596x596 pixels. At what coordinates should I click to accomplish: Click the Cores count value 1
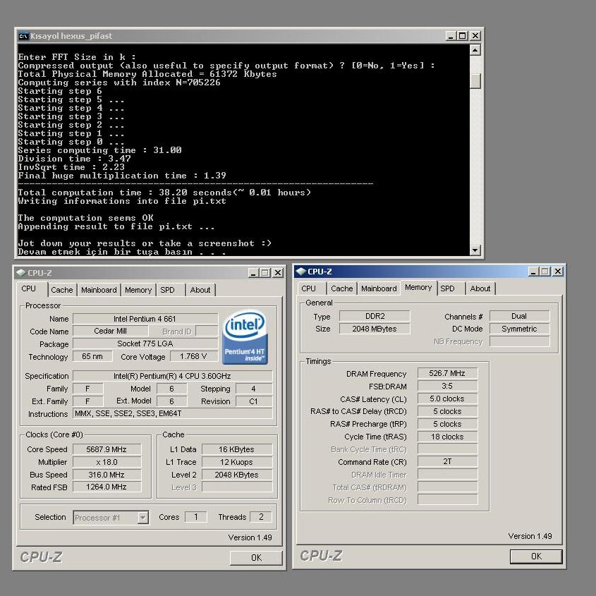tap(196, 517)
